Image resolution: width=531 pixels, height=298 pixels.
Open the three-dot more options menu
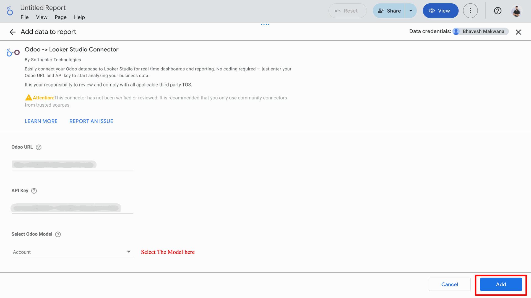click(470, 11)
